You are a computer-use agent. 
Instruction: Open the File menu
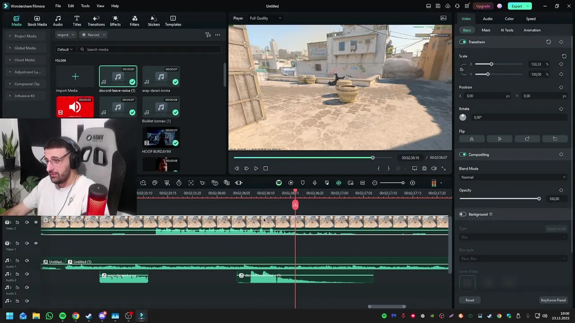[x=58, y=6]
